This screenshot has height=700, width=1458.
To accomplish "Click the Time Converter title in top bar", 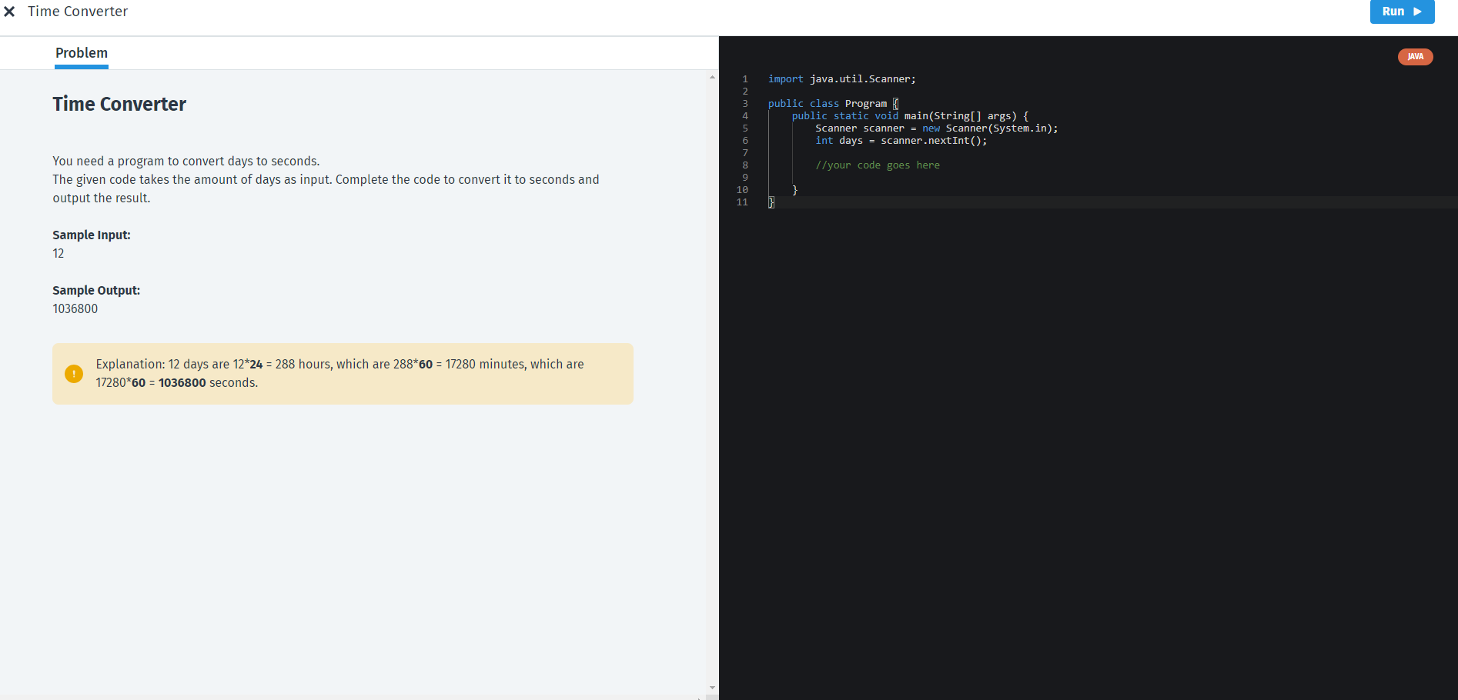I will point(77,11).
